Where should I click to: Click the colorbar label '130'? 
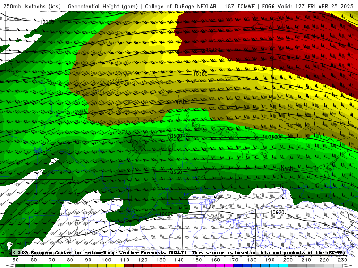point(161,260)
